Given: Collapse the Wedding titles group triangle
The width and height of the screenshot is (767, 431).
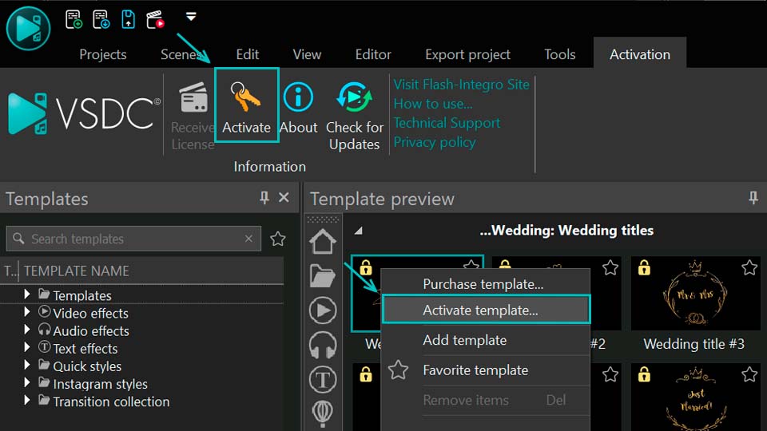Looking at the screenshot, I should point(359,230).
